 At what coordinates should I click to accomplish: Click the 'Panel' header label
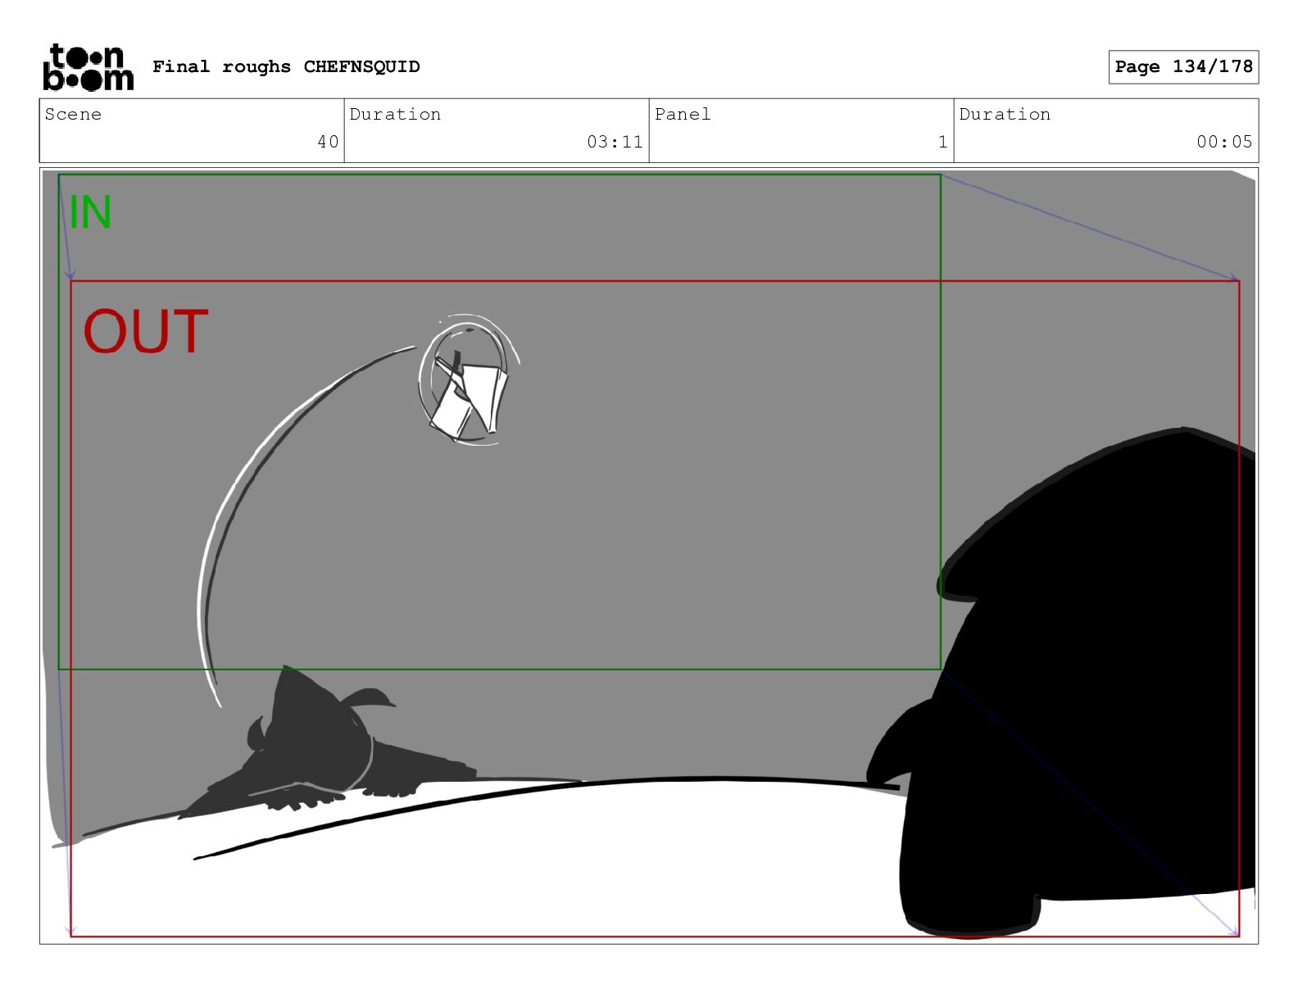683,114
